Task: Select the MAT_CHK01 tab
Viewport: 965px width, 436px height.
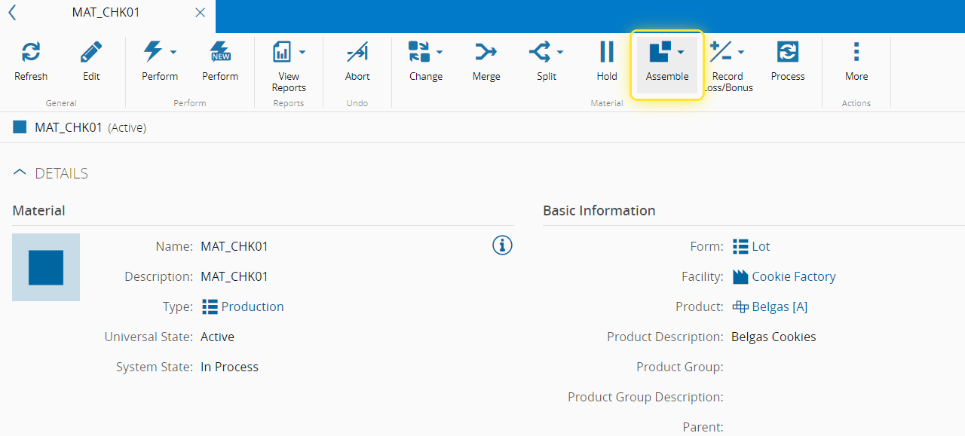Action: [x=106, y=13]
